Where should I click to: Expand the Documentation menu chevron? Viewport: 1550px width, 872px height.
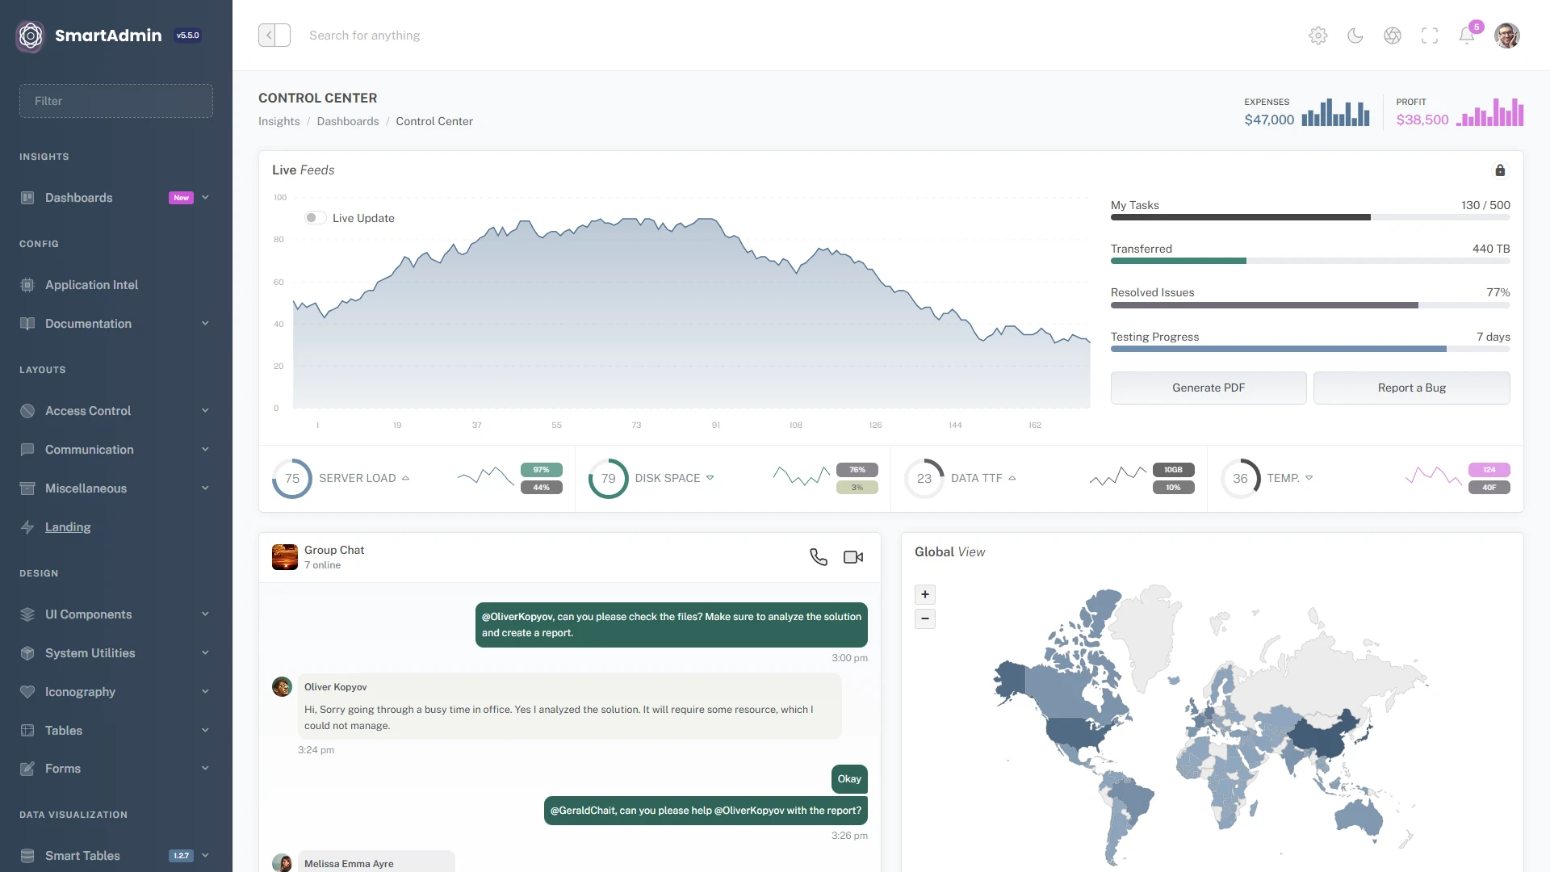coord(205,324)
